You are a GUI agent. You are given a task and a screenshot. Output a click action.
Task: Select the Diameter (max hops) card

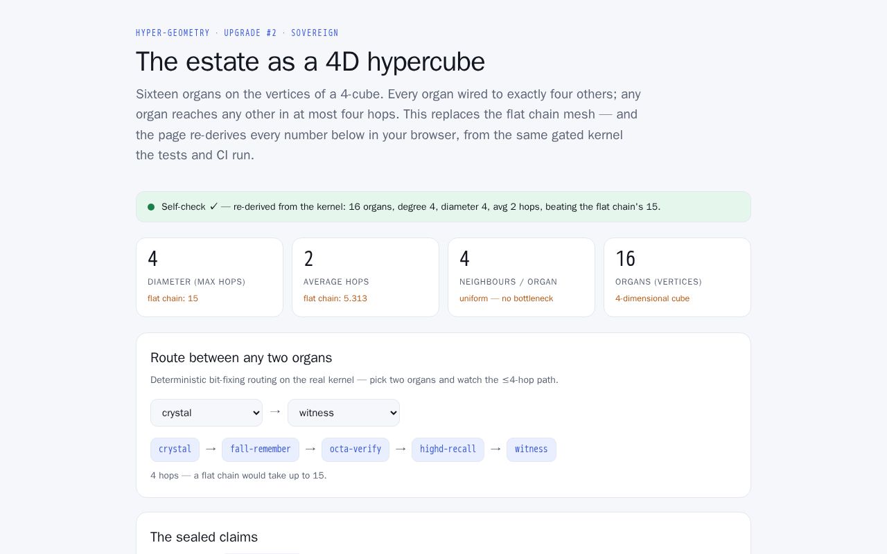click(x=209, y=277)
